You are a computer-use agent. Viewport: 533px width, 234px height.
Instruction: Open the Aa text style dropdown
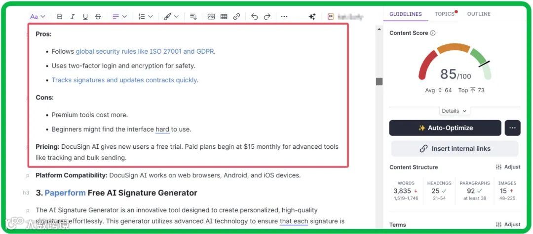38,17
